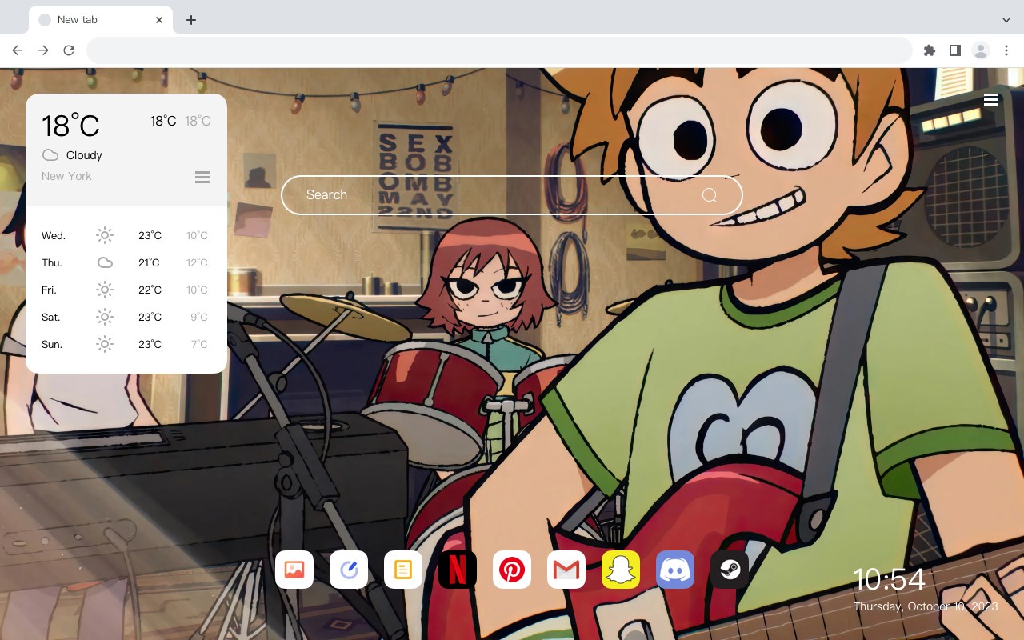Select the Thu. forecast row label
The width and height of the screenshot is (1024, 640).
tap(52, 262)
